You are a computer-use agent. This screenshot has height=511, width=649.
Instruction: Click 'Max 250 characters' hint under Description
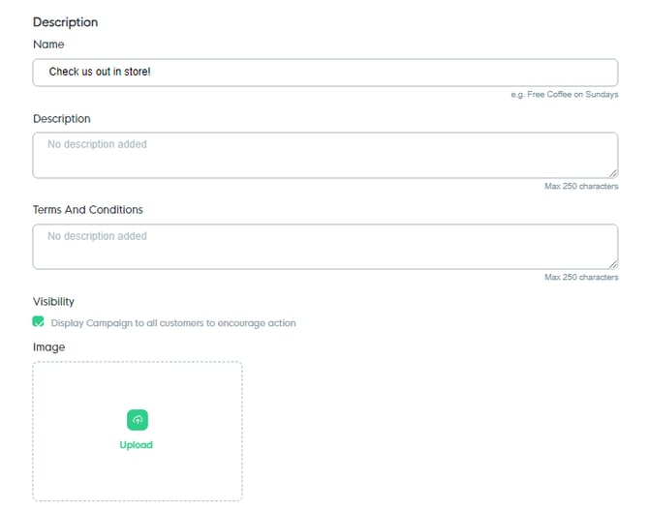tap(580, 186)
